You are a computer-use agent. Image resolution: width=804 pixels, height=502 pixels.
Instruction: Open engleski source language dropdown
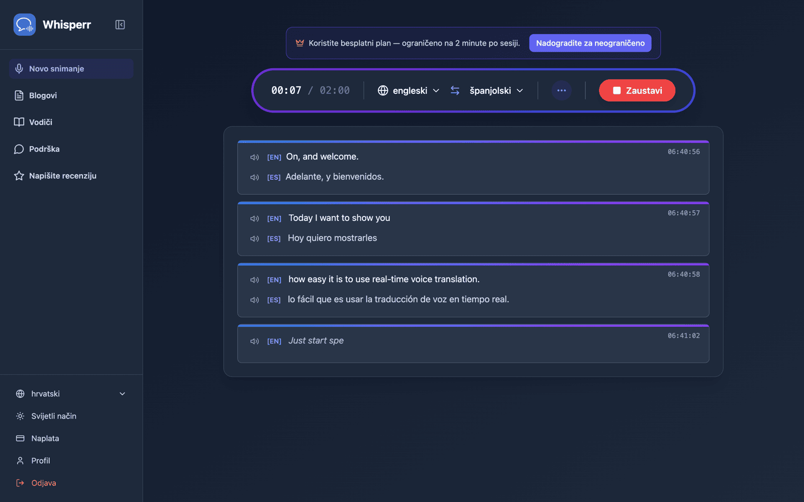409,90
